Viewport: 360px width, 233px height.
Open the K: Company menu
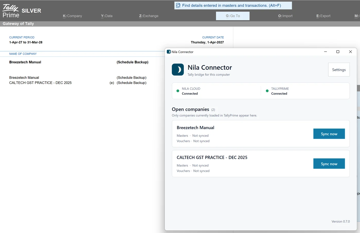(x=73, y=16)
